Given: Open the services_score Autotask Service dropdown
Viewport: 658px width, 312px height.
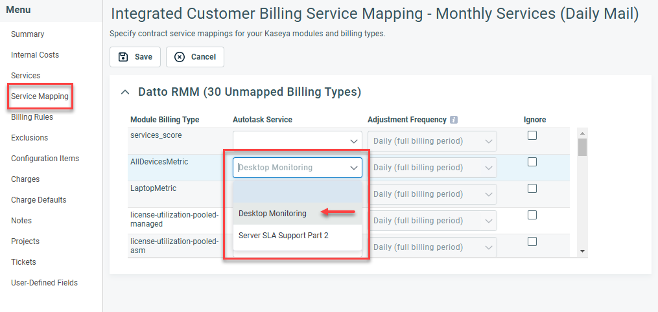Looking at the screenshot, I should pyautogui.click(x=297, y=141).
